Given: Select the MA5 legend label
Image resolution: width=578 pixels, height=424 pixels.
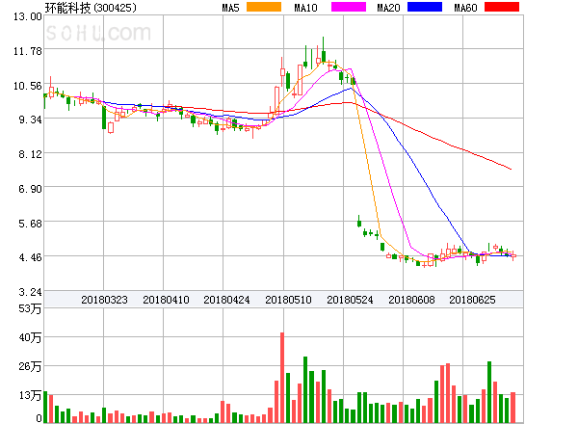Looking at the screenshot, I should (x=230, y=8).
